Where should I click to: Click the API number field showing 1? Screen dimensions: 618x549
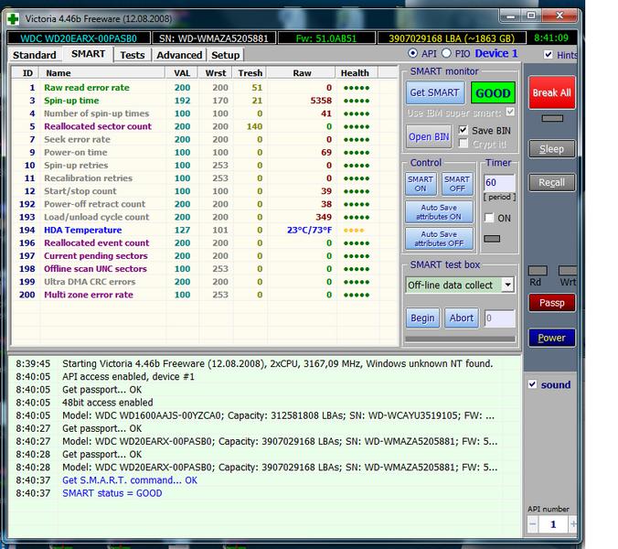click(553, 524)
